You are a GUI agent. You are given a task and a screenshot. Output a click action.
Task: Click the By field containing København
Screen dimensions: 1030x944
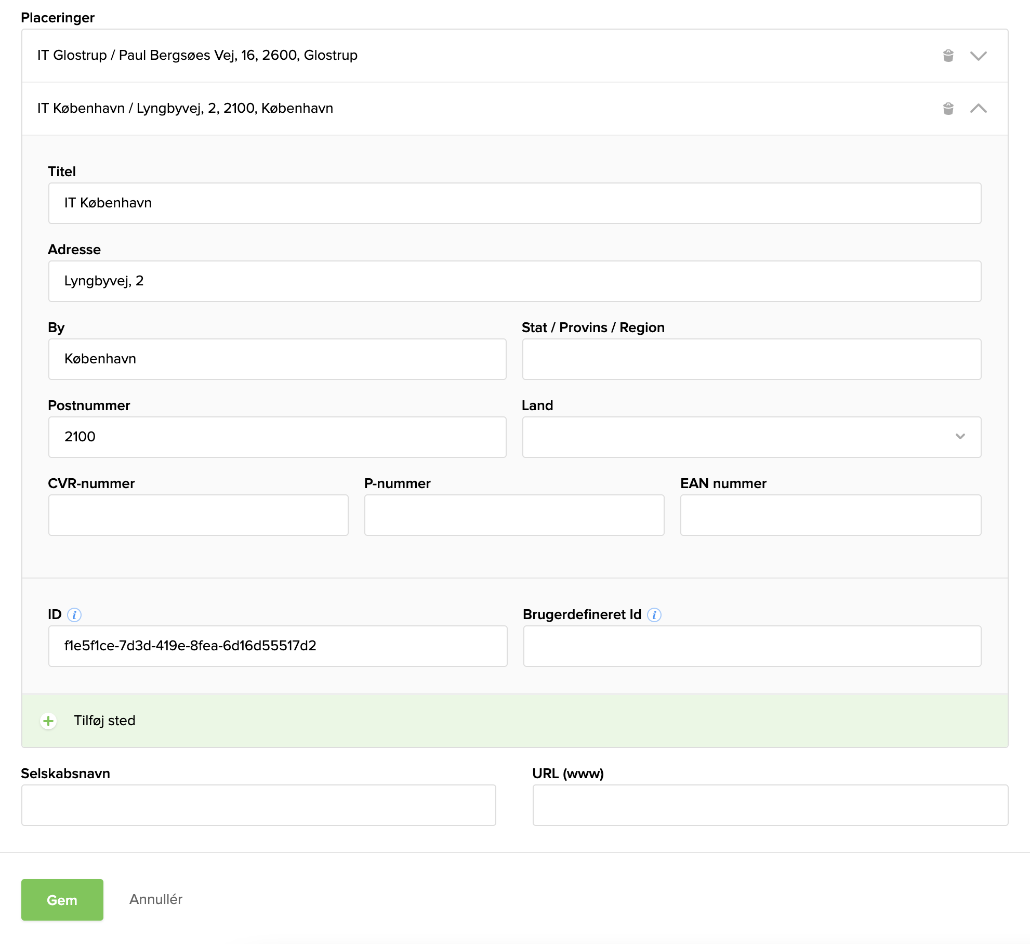pyautogui.click(x=277, y=359)
